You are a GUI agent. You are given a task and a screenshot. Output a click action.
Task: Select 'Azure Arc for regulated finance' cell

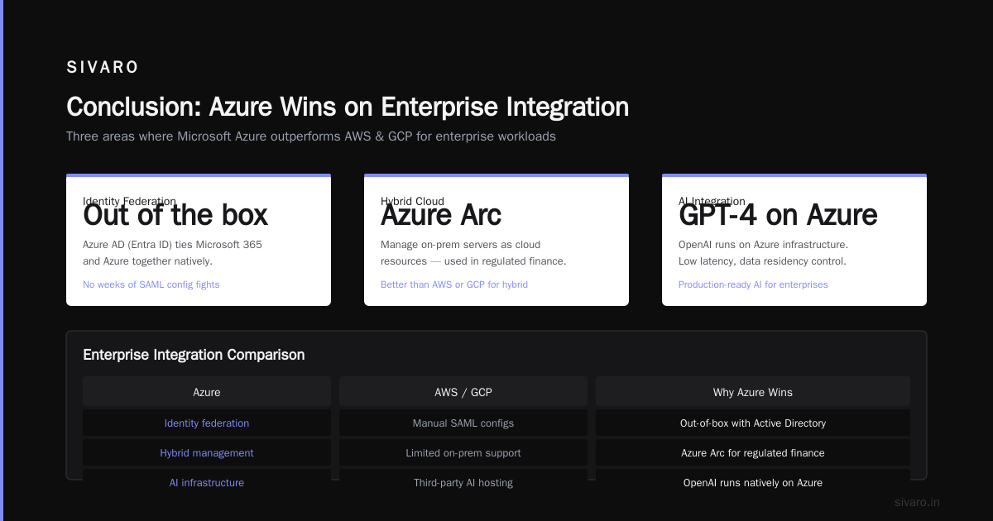(x=753, y=453)
